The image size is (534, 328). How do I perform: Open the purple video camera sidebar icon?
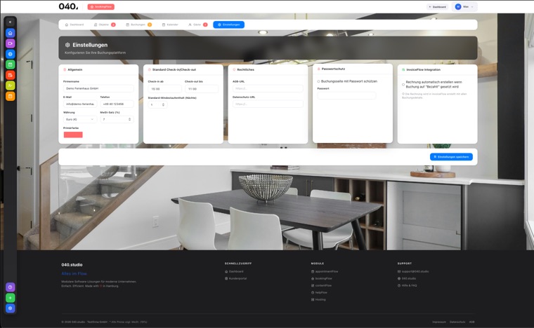tap(11, 43)
